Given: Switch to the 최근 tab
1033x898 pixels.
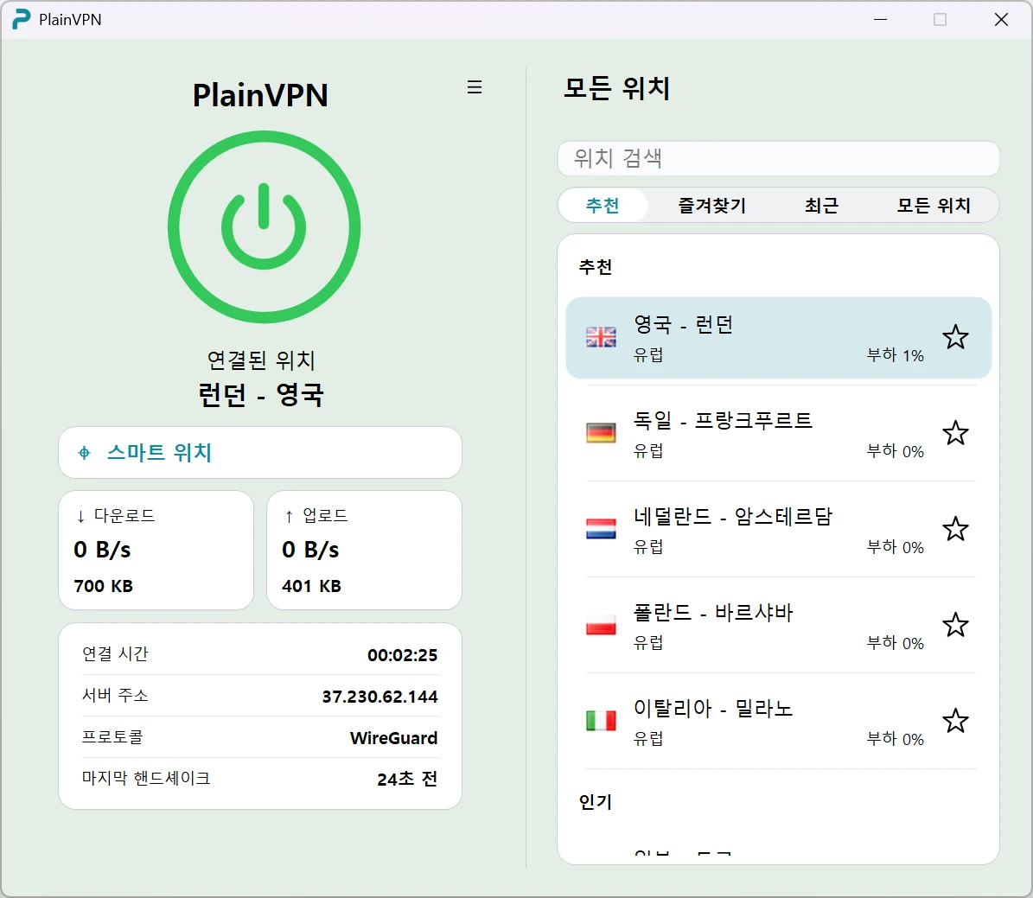Looking at the screenshot, I should tap(821, 206).
